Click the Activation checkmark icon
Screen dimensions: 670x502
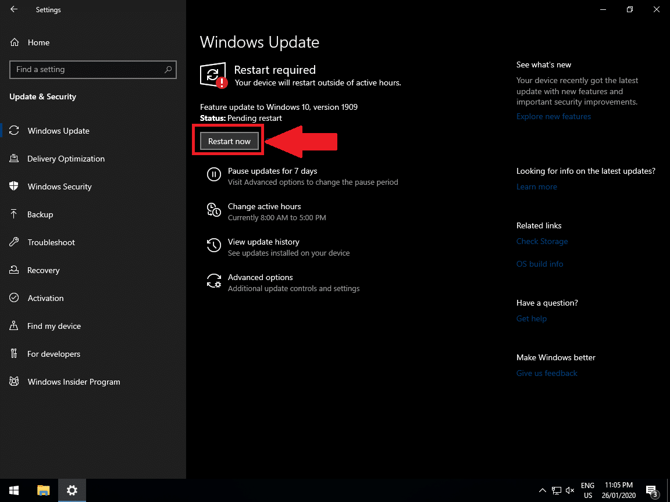coord(14,297)
